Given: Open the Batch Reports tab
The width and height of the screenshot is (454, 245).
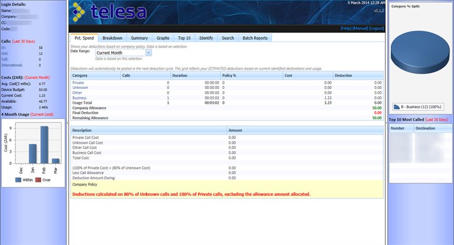Looking at the screenshot, I should click(255, 38).
